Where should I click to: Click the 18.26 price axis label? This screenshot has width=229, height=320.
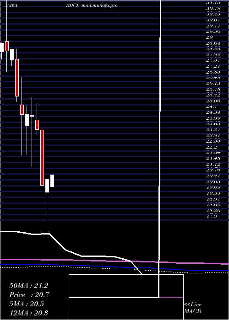[x=213, y=211]
